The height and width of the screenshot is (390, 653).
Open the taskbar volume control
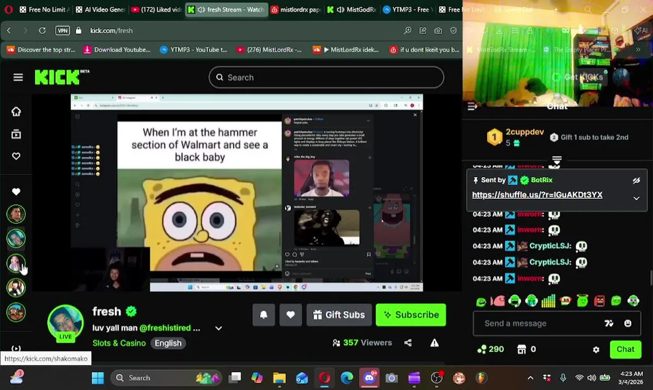pos(591,378)
